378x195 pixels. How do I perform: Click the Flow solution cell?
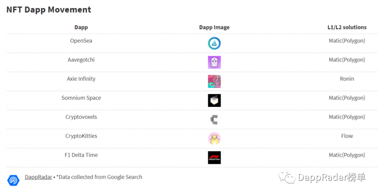pos(347,136)
